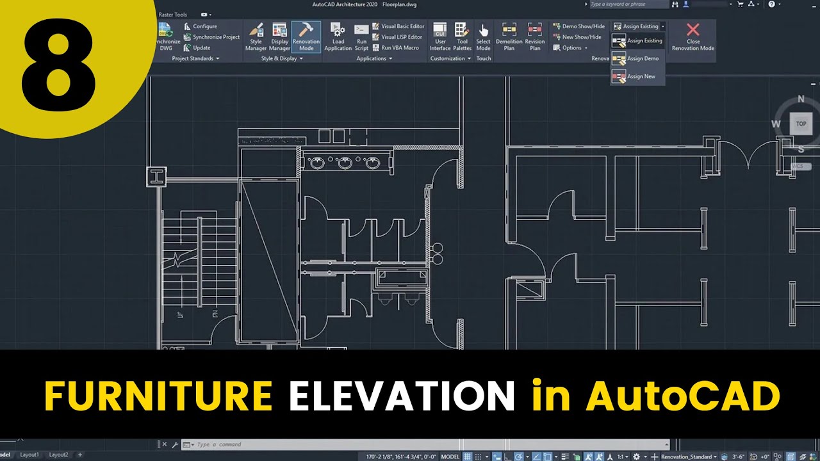Choose Assign Existing from the dropdown list
Image resolution: width=820 pixels, height=461 pixels.
click(638, 41)
